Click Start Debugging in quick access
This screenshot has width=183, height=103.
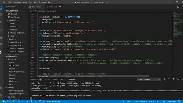(x=16, y=91)
